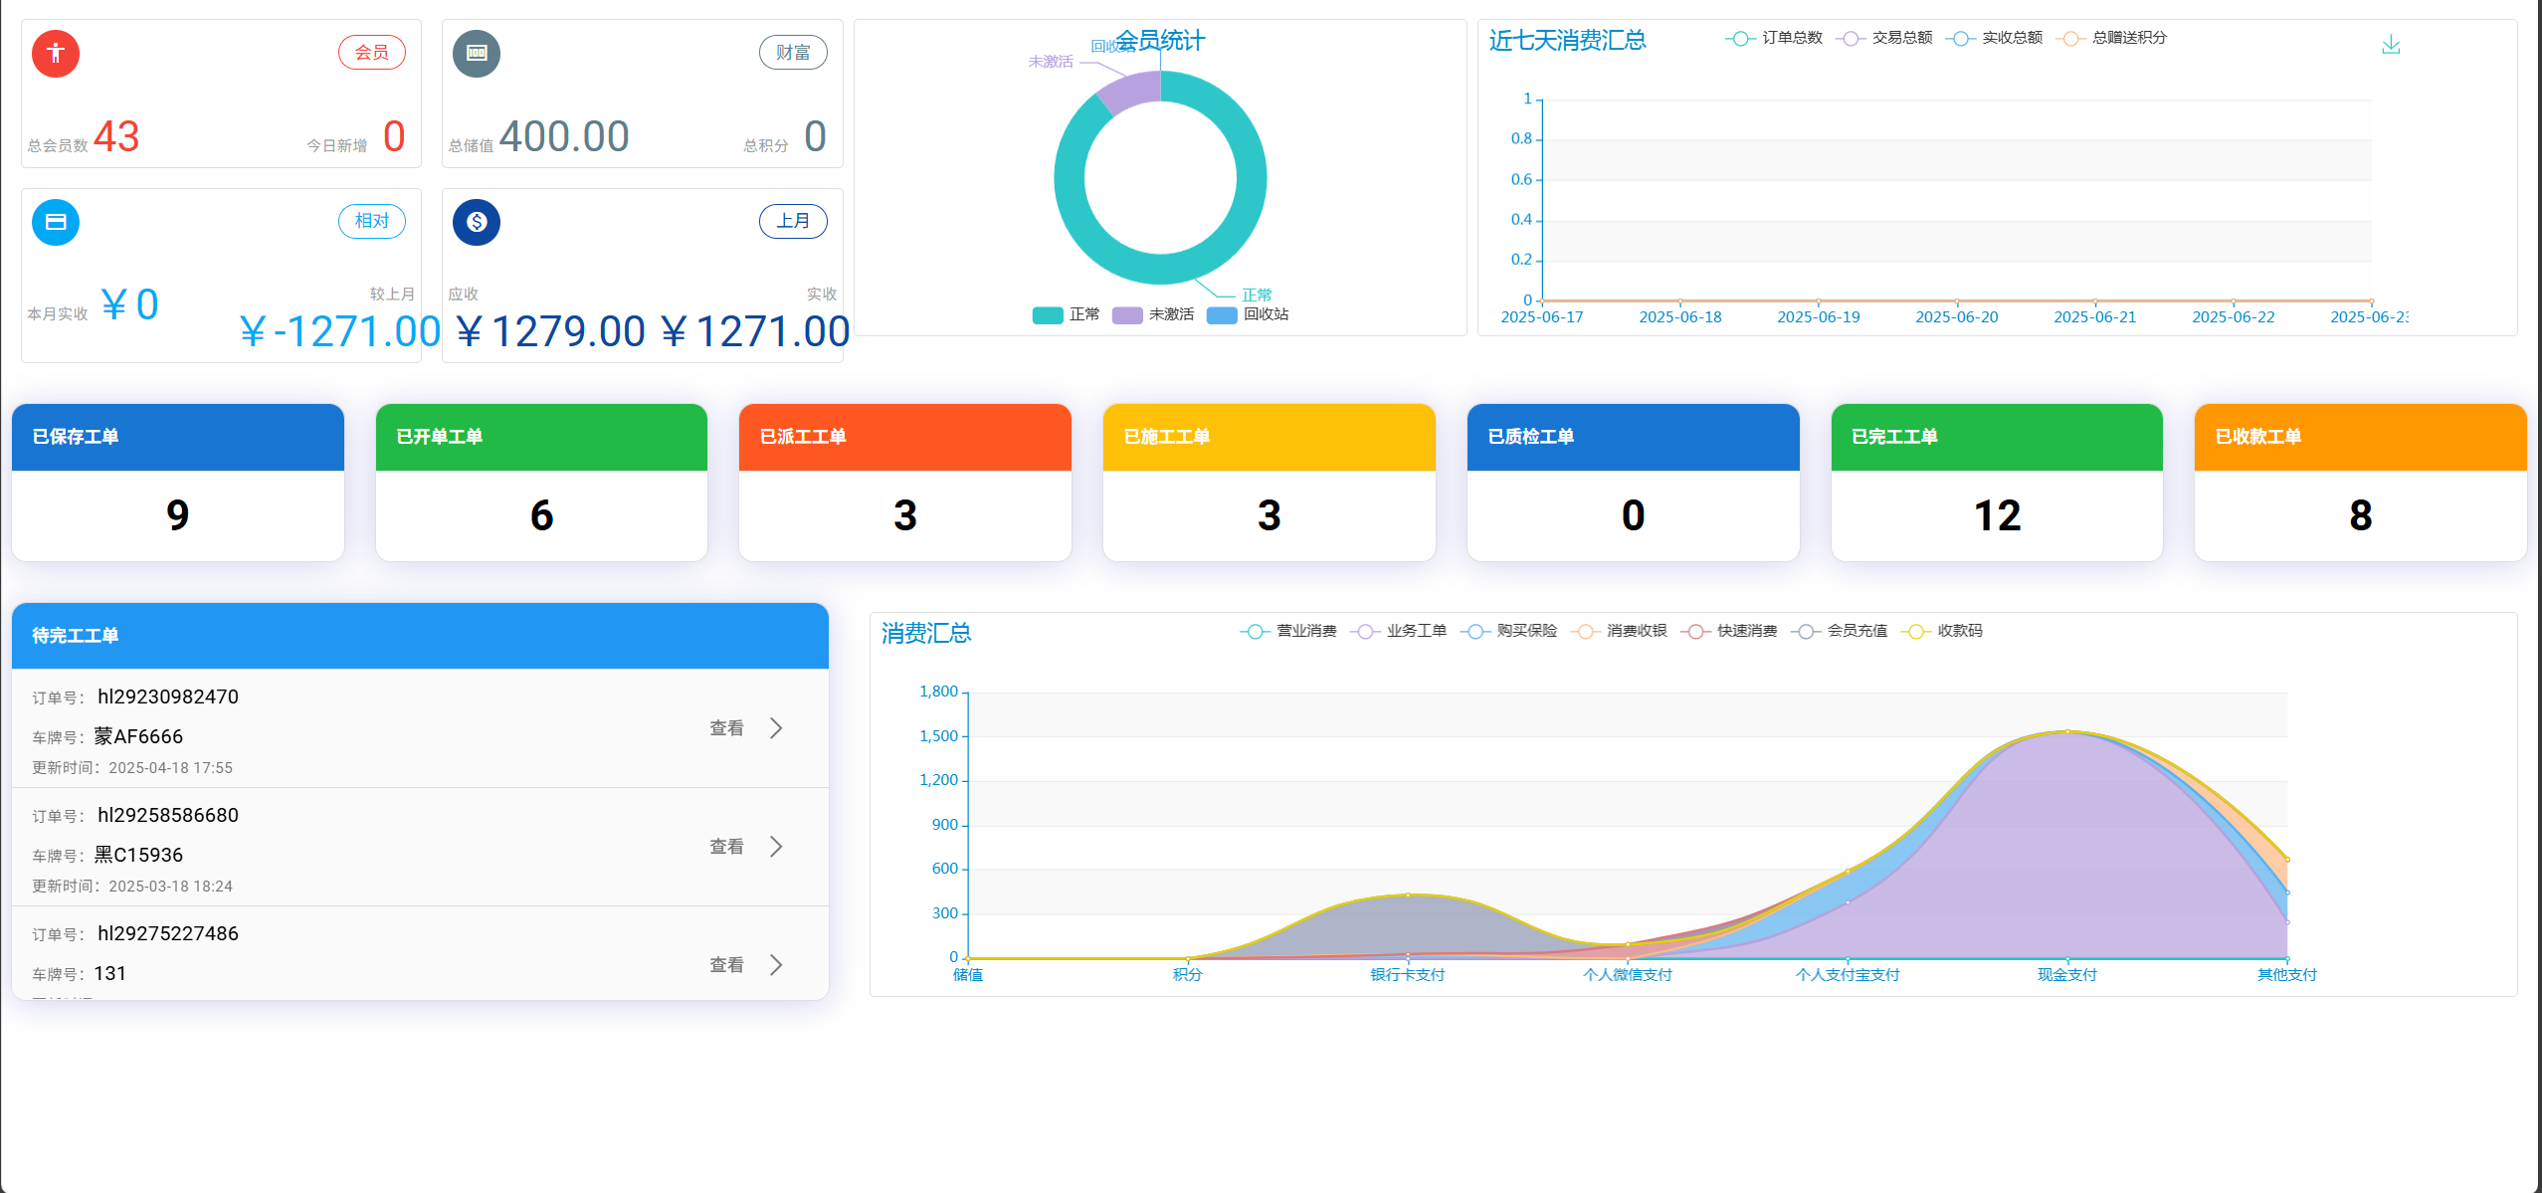Click the purple 未激活 donut segment
The height and width of the screenshot is (1193, 2542).
tap(1130, 92)
